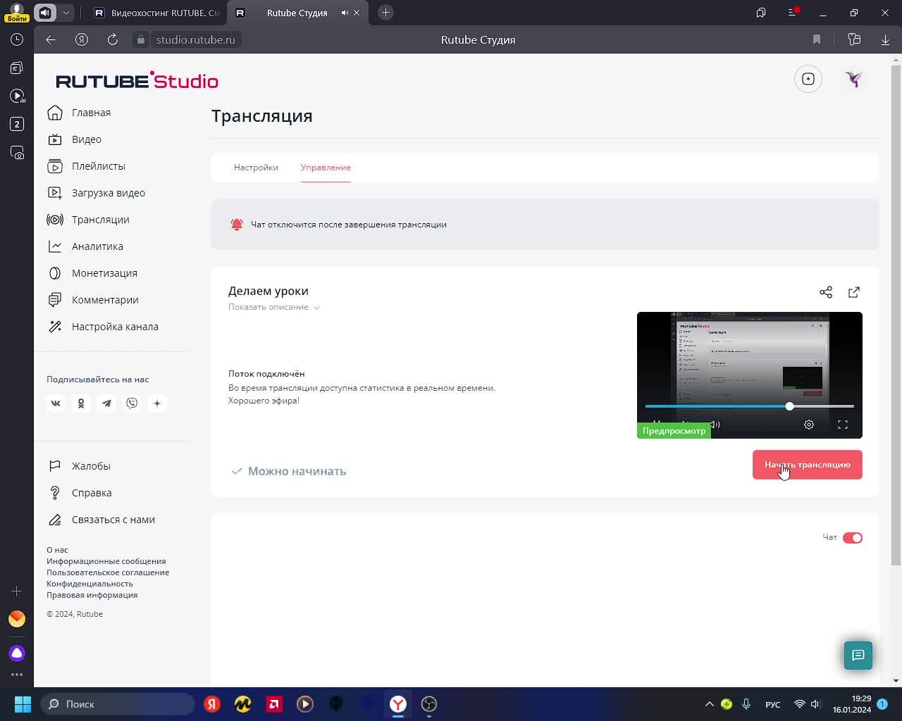This screenshot has width=902, height=721.
Task: Open OBS Studio from the taskbar
Action: coord(429,704)
